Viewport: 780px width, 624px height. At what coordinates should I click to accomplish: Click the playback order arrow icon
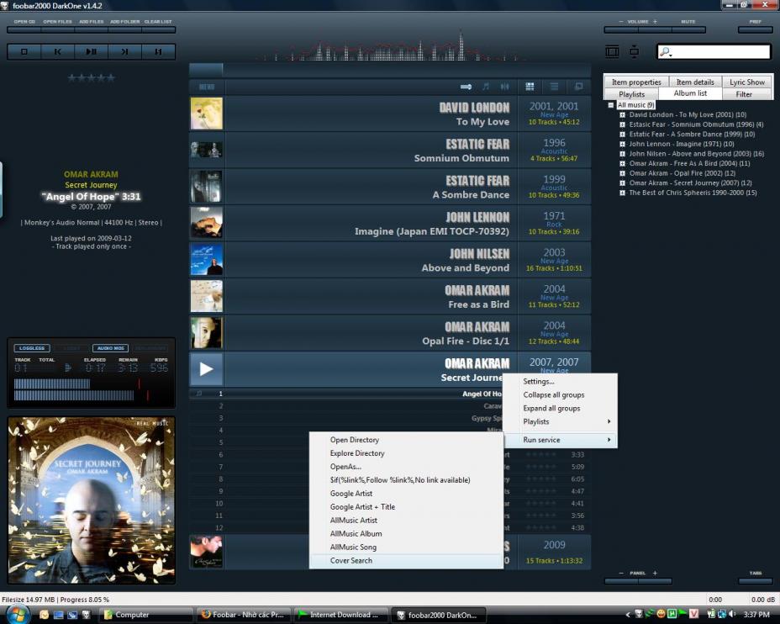point(466,87)
